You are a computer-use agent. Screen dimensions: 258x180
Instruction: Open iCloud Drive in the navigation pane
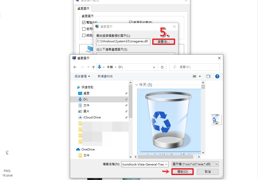[x=92, y=117]
